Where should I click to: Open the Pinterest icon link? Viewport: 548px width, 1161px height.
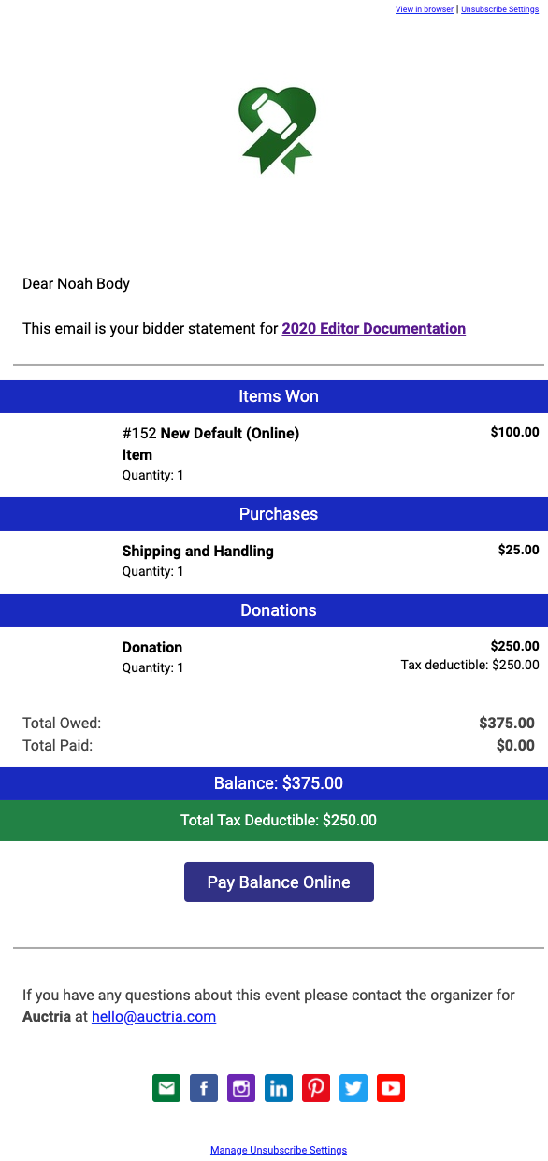coord(316,1088)
